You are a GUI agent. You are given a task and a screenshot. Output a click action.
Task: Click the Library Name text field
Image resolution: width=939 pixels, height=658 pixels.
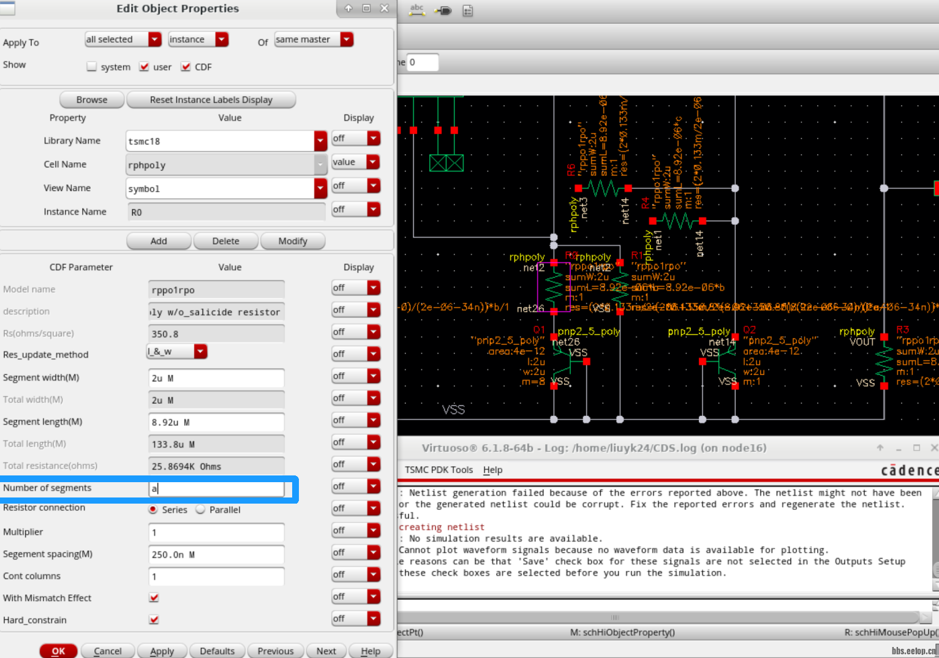pyautogui.click(x=220, y=141)
